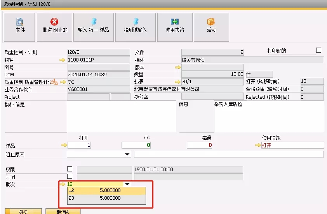Follow the link arrow before 使用决策 value
The width and height of the screenshot is (327, 214).
point(258,145)
